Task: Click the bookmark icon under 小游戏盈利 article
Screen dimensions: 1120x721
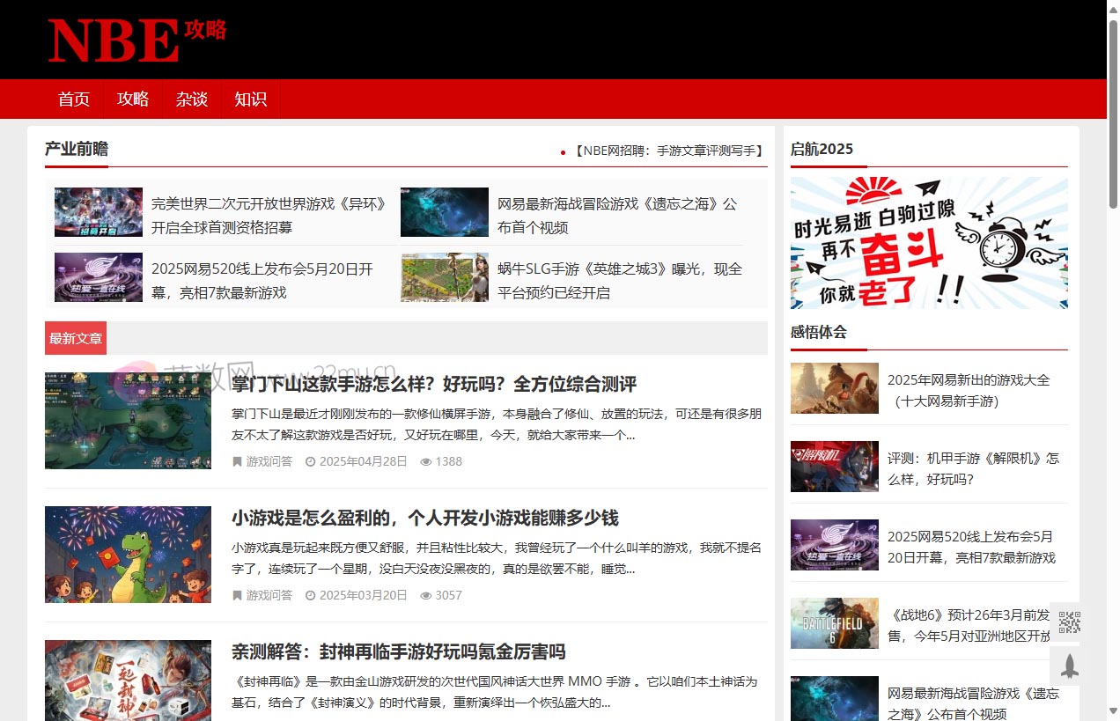Action: 236,595
